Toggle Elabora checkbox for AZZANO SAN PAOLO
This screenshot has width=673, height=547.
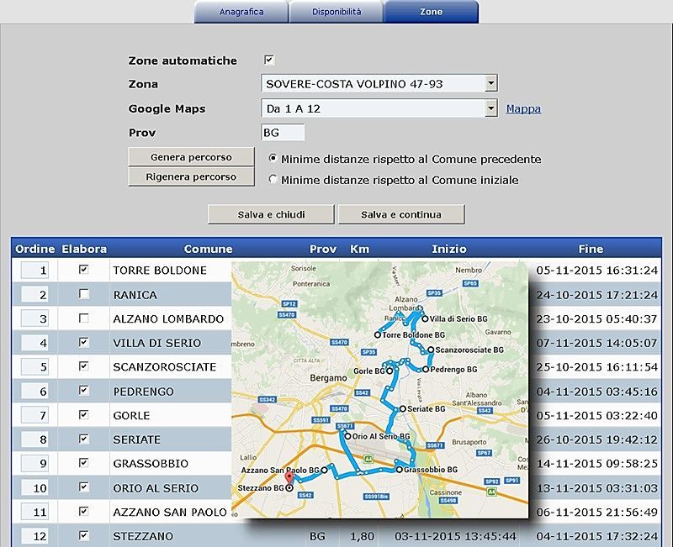(83, 511)
